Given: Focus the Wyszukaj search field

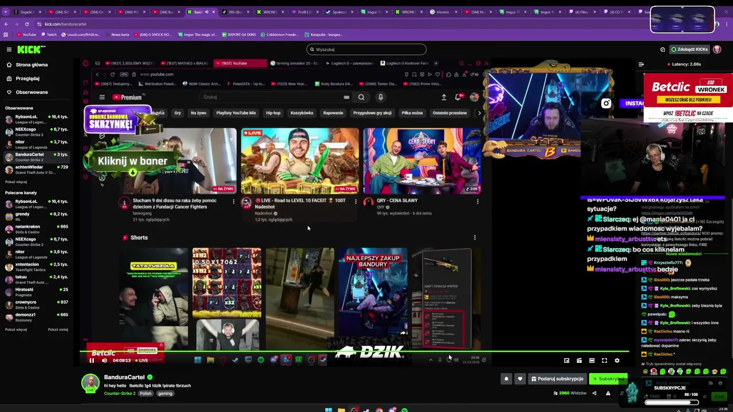Looking at the screenshot, I should 366,49.
